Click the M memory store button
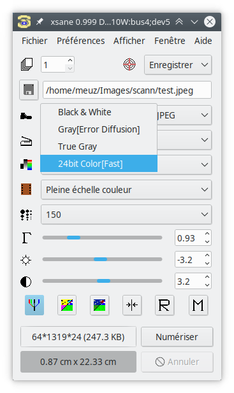This screenshot has width=234, height=393. pos(198,305)
